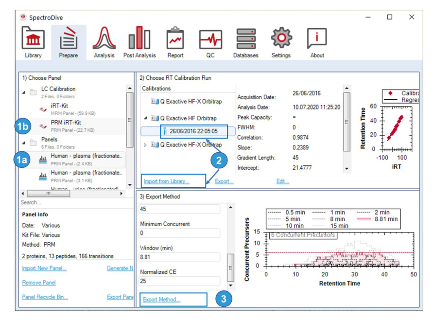Click calibration details scroll up arrow
433x321 pixels.
click(347, 88)
